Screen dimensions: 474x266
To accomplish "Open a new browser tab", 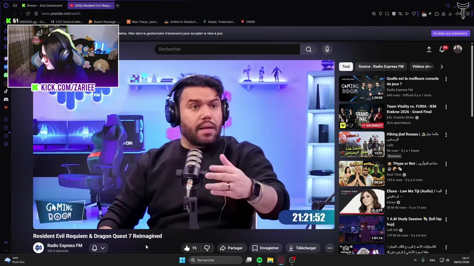I will [x=118, y=6].
